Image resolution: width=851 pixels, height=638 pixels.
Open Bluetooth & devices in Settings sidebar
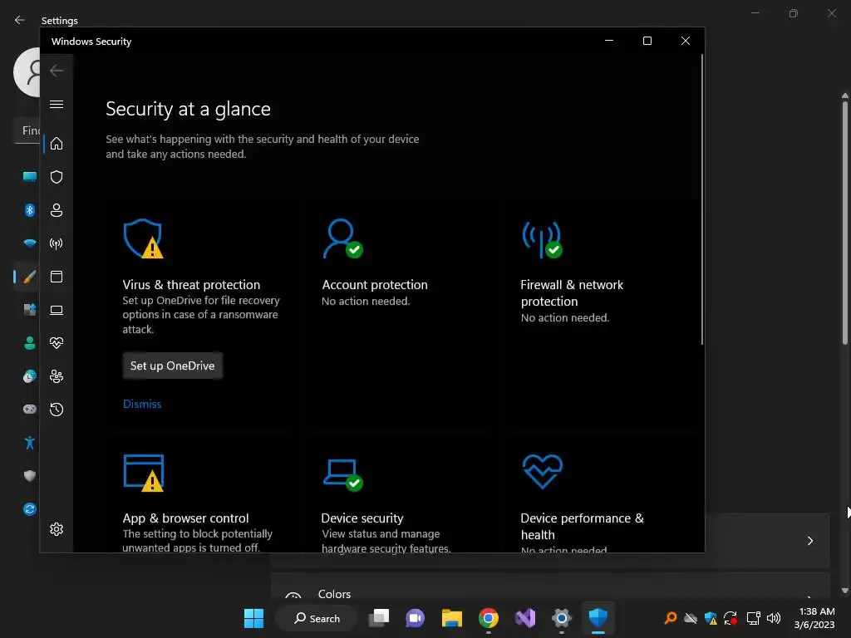click(29, 210)
